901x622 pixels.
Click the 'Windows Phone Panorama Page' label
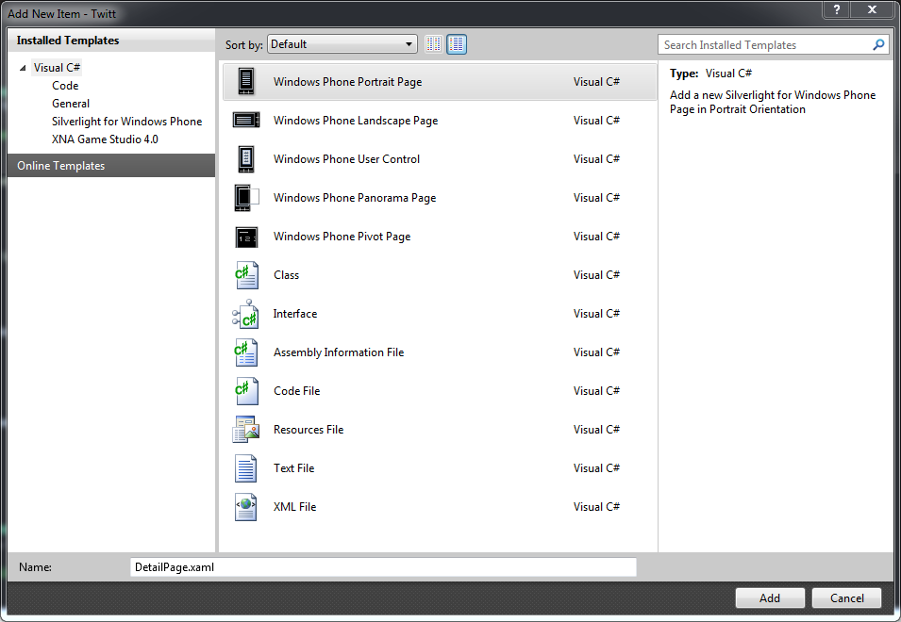tap(355, 197)
